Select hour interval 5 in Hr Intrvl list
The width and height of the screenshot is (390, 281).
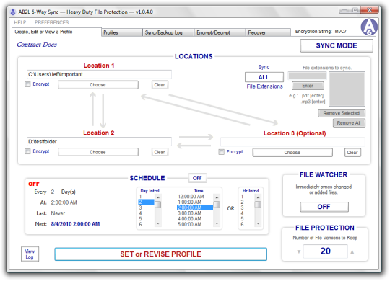[x=247, y=219]
